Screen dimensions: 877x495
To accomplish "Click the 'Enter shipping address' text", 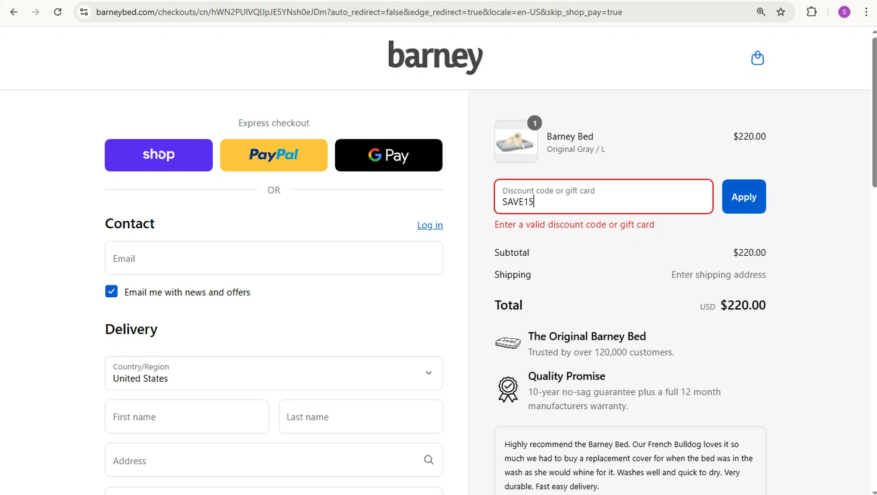I will [718, 274].
